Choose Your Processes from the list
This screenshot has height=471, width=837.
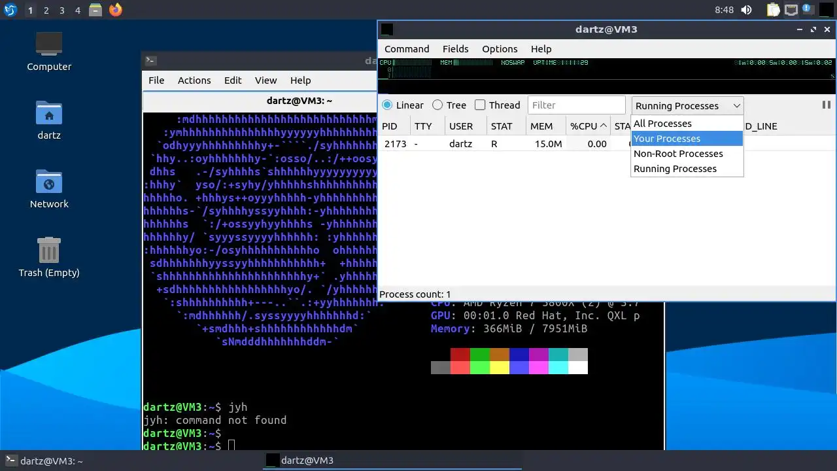[687, 139]
